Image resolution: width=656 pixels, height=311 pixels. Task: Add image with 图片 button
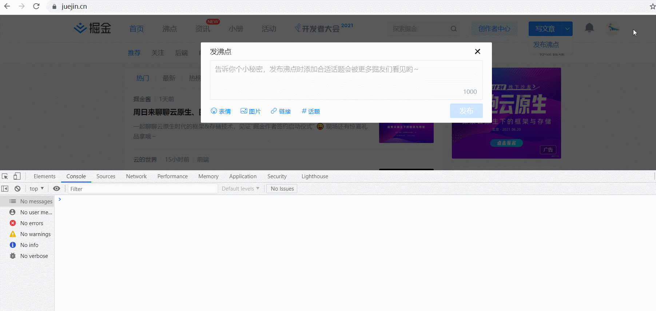(x=251, y=111)
